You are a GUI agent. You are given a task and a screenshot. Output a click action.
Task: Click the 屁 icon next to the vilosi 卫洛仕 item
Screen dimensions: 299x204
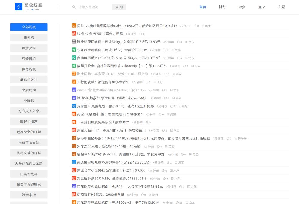tap(74, 90)
